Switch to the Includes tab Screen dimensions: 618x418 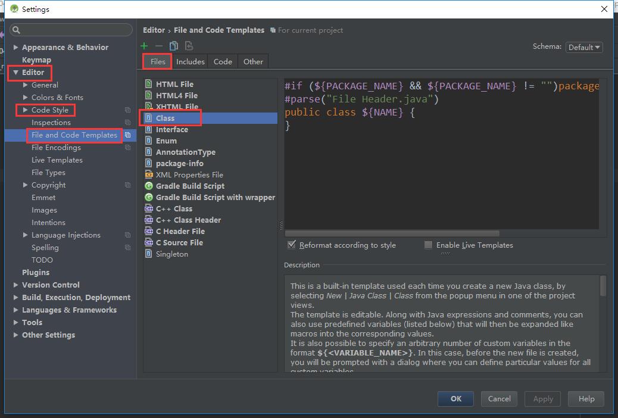click(190, 61)
